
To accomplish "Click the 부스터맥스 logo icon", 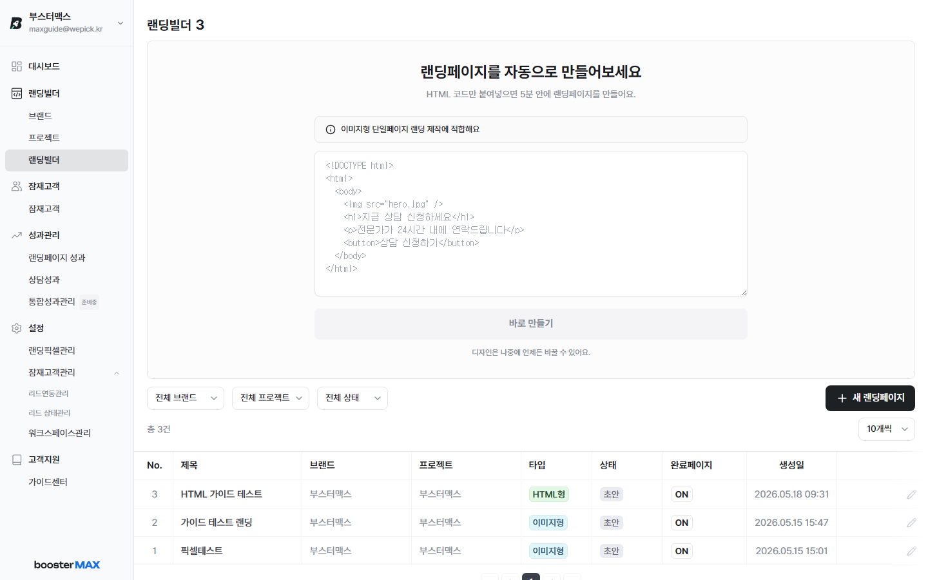I will pyautogui.click(x=16, y=23).
